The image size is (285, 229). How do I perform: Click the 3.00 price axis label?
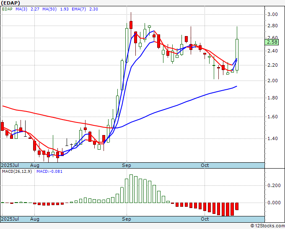[273, 14]
